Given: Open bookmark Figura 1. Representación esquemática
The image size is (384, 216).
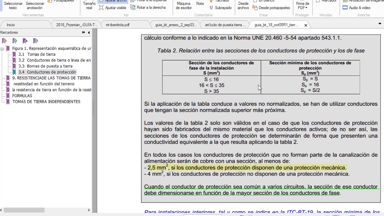Looking at the screenshot, I should click(52, 48).
